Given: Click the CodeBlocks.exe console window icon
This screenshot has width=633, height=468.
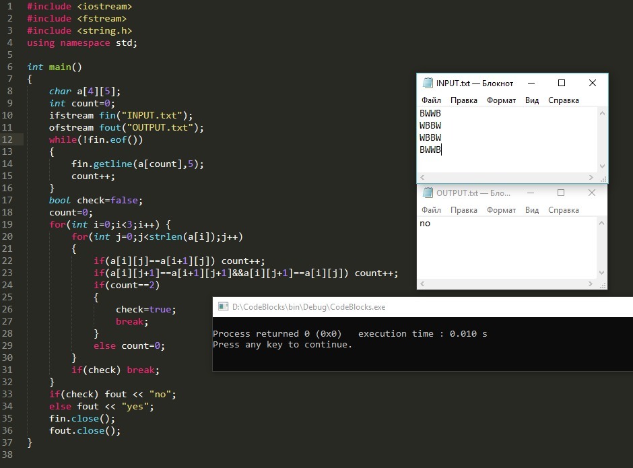Looking at the screenshot, I should click(x=223, y=306).
